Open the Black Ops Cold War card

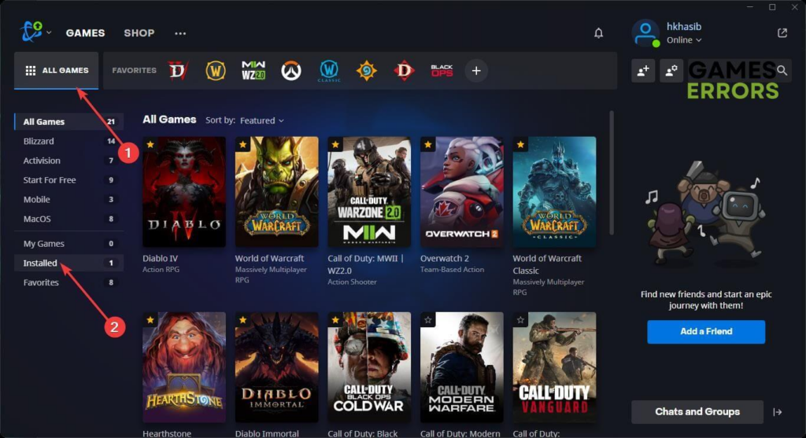[369, 367]
